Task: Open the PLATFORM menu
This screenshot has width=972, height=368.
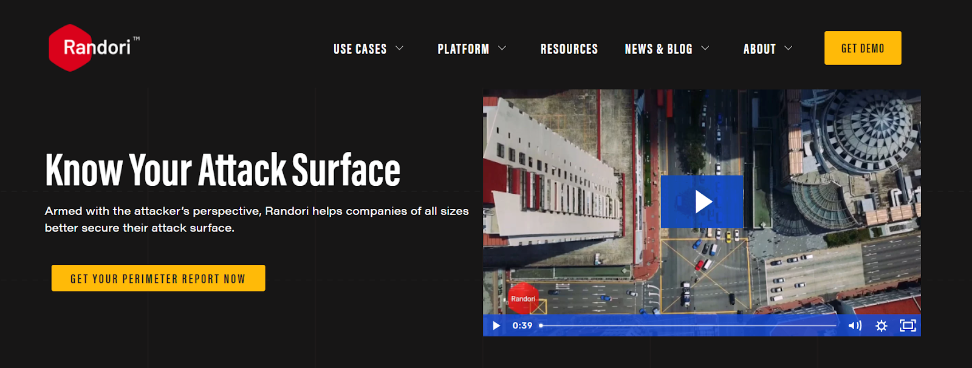Action: click(464, 49)
